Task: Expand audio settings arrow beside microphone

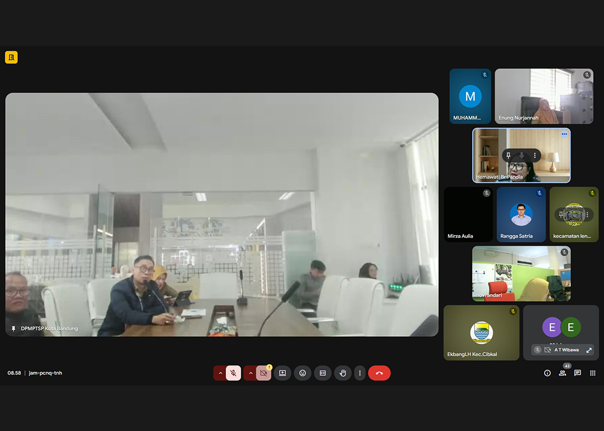Action: point(219,373)
